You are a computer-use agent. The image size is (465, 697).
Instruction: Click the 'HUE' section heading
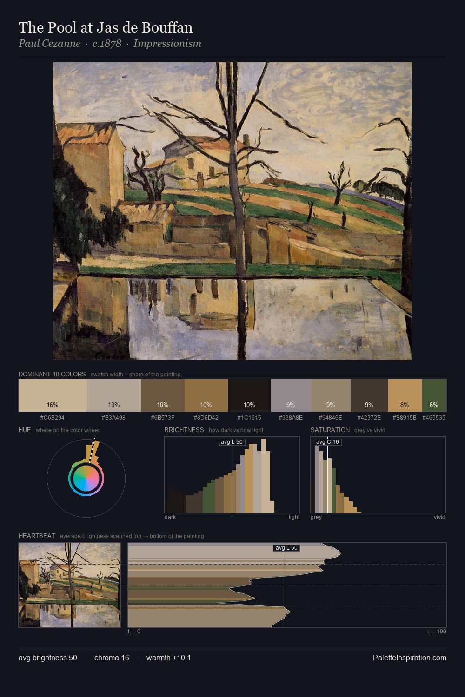coord(25,430)
